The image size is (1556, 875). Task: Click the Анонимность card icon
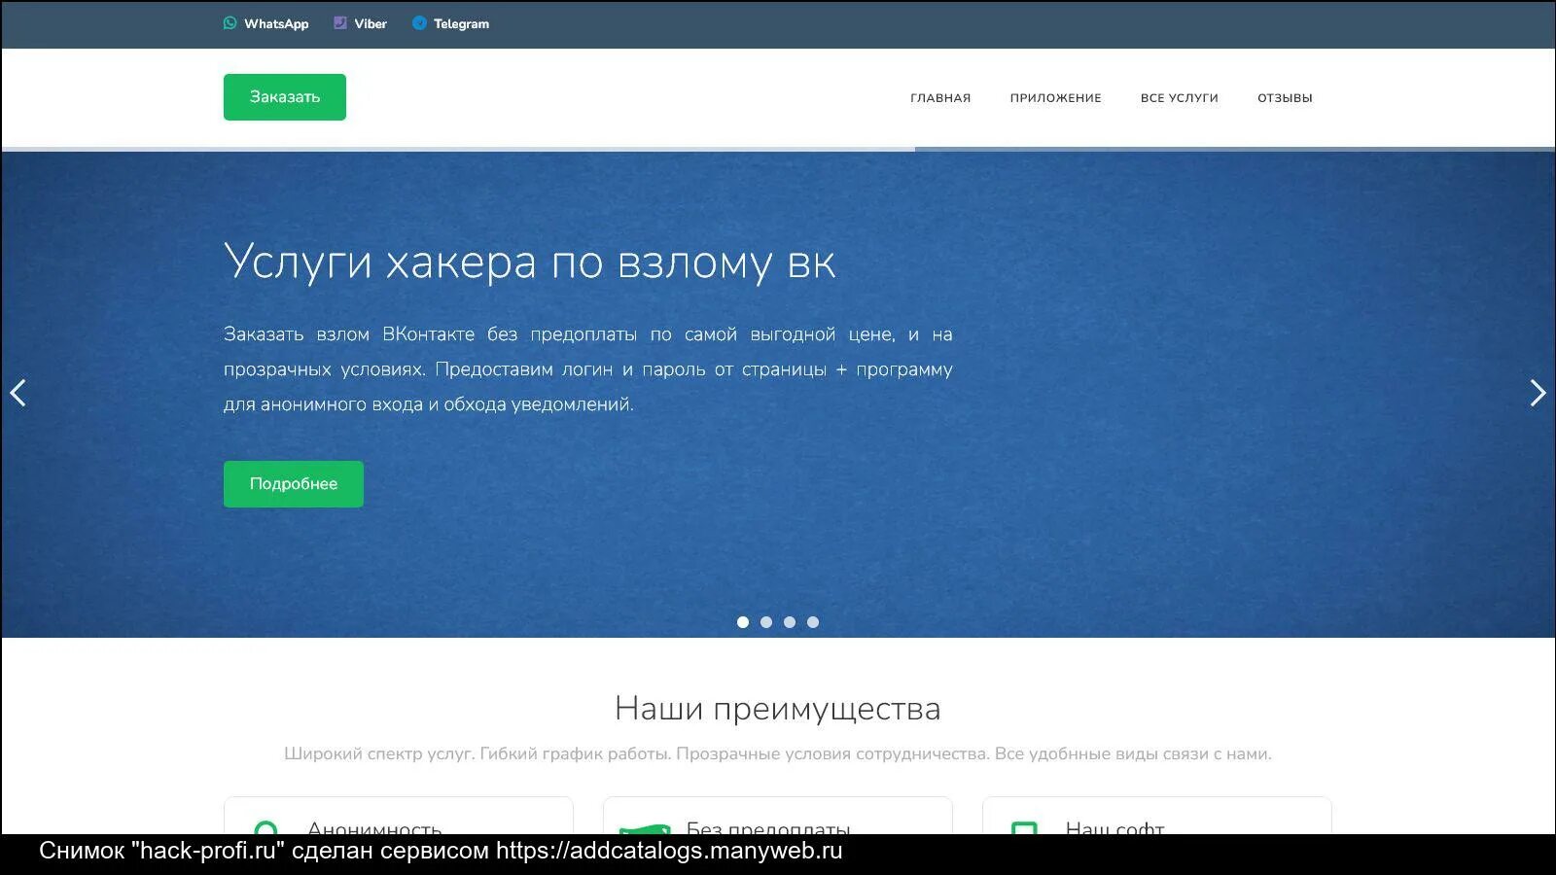(x=265, y=827)
